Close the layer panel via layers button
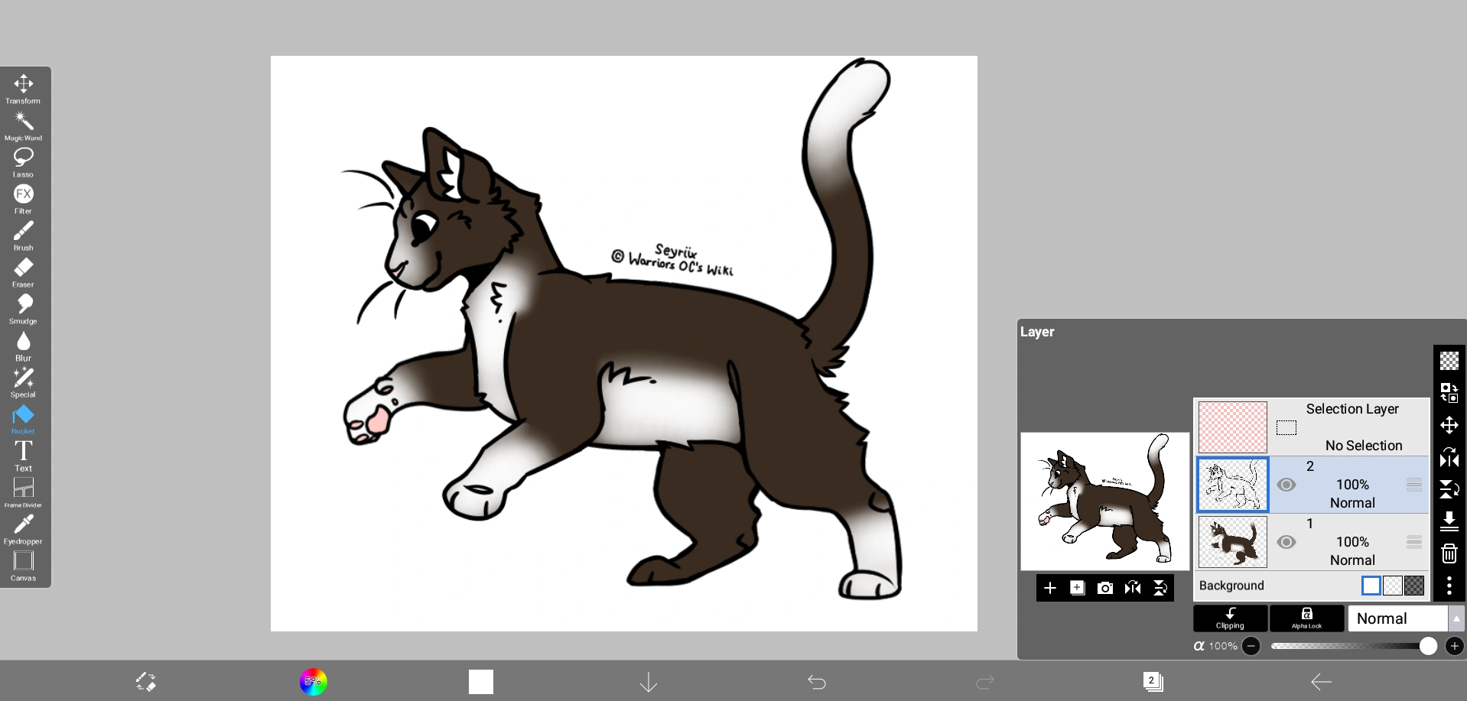 (x=1153, y=681)
